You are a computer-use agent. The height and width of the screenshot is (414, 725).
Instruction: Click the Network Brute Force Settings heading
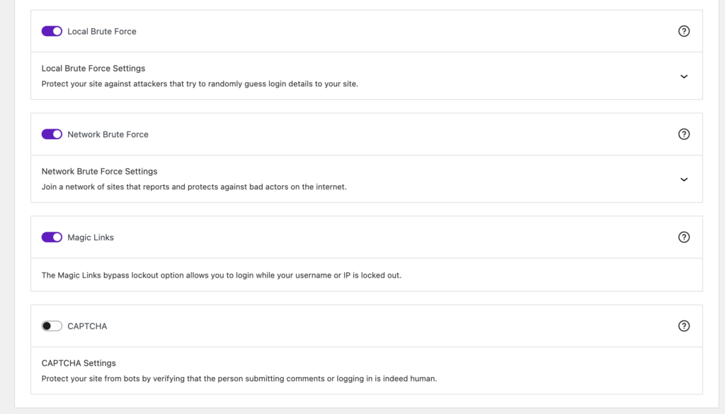tap(99, 172)
